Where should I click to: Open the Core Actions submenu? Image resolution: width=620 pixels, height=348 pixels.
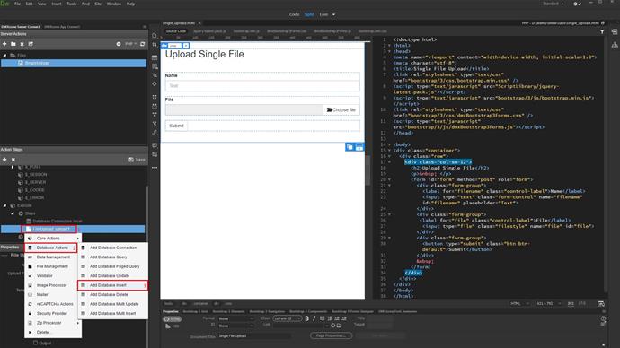pyautogui.click(x=53, y=239)
